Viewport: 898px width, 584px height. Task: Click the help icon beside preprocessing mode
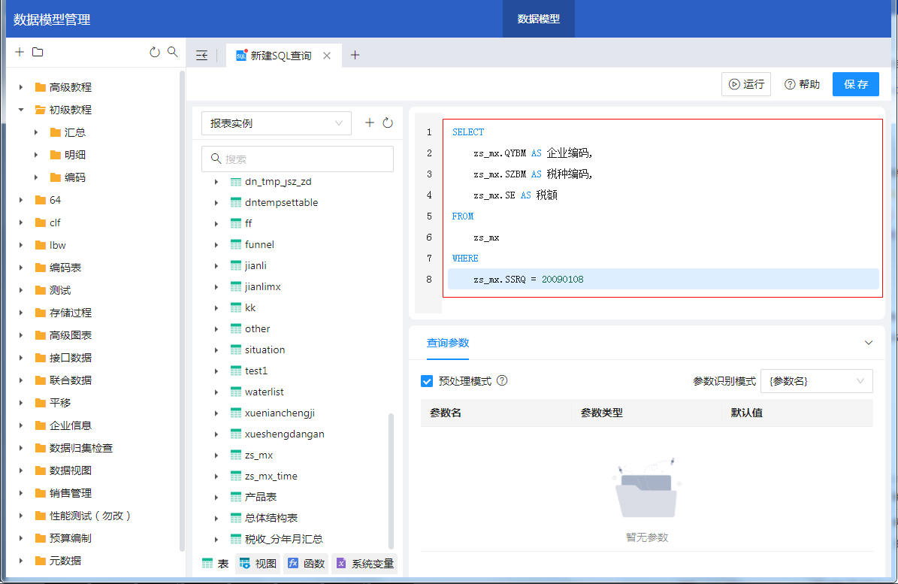click(x=503, y=381)
